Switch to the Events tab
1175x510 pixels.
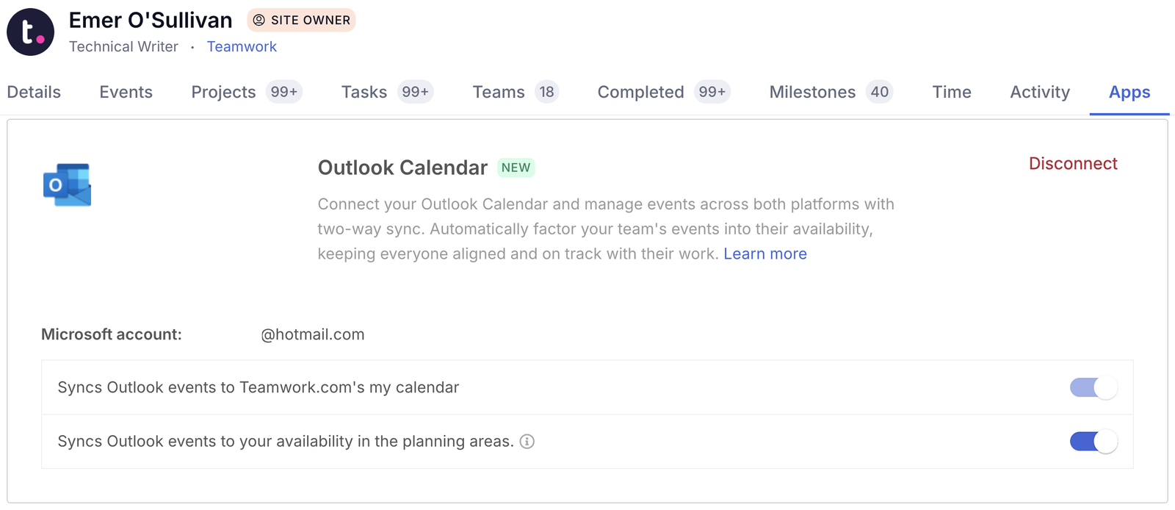pyautogui.click(x=126, y=92)
